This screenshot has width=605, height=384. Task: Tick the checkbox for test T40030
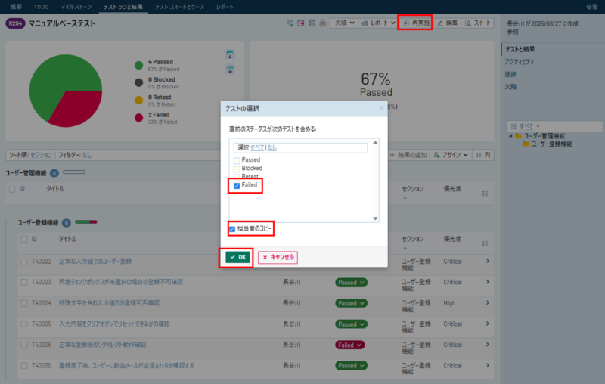pos(24,366)
